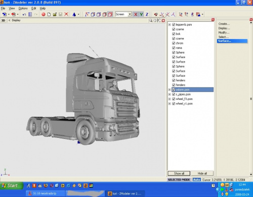
Task: Click the grayed Save floppy icon
Action: [x=60, y=15]
